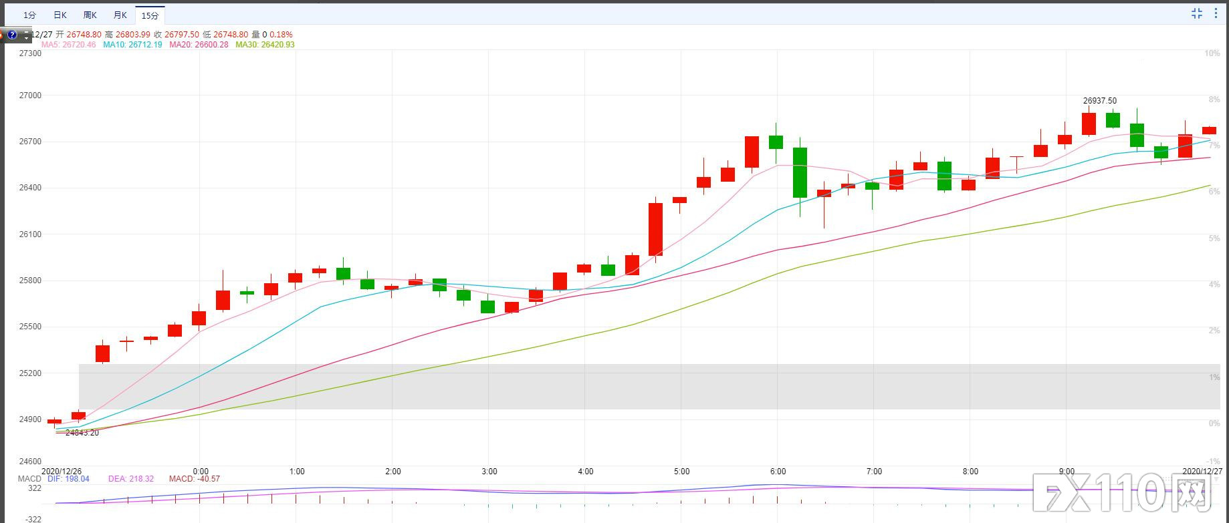
Task: Exit fullscreen with the collapse arrows icon
Action: pos(1197,13)
